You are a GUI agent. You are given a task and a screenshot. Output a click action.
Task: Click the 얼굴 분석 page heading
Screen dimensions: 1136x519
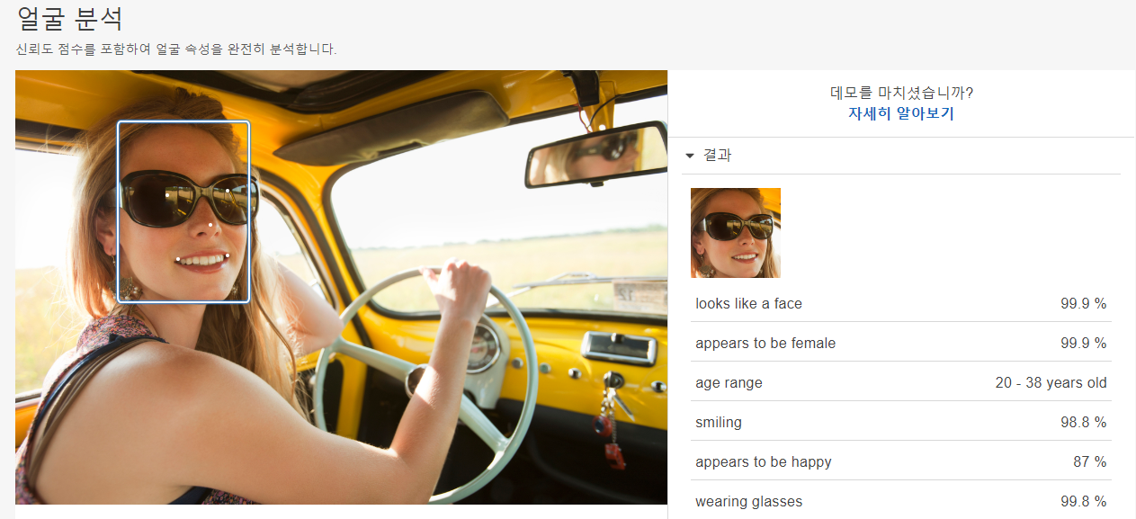70,19
